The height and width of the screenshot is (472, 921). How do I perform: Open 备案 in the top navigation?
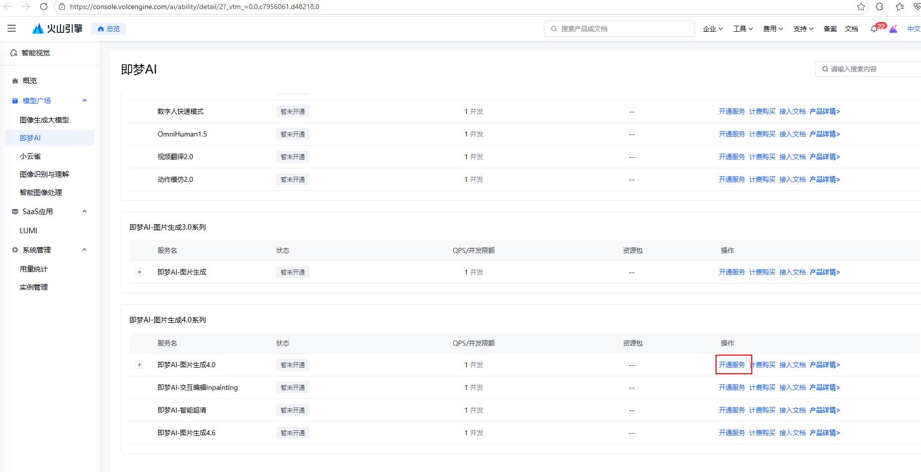pyautogui.click(x=830, y=29)
